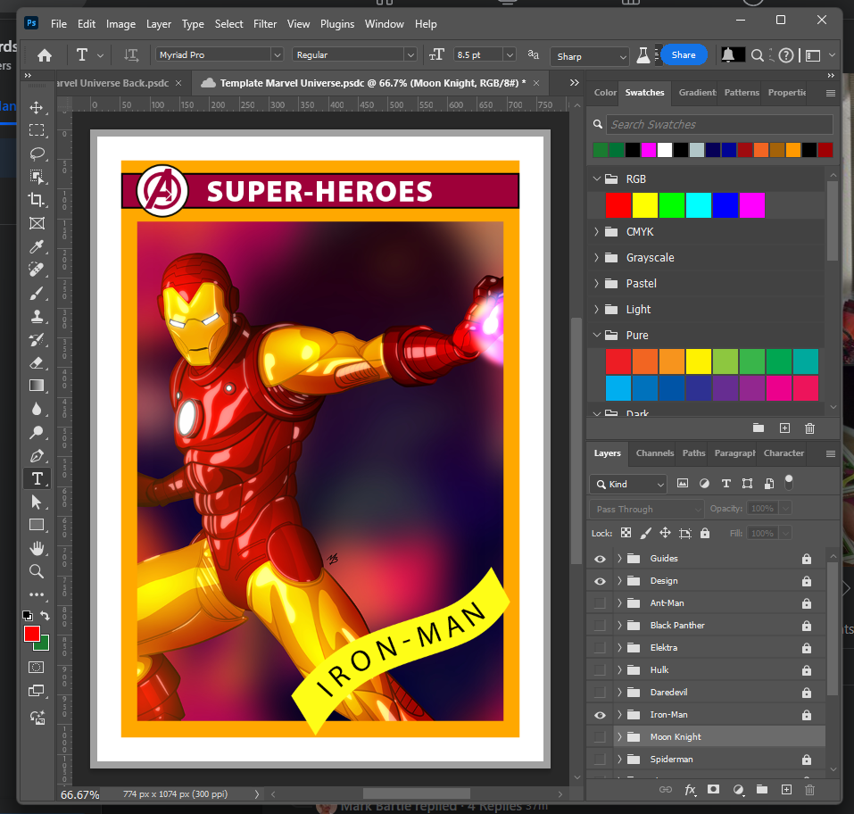This screenshot has width=854, height=814.
Task: Create new layer group in Layers panel
Action: tap(762, 790)
